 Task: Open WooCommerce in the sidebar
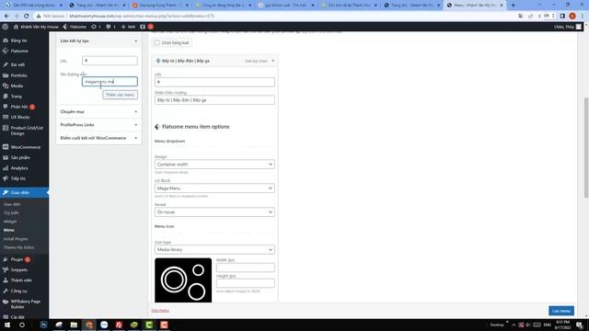click(26, 147)
